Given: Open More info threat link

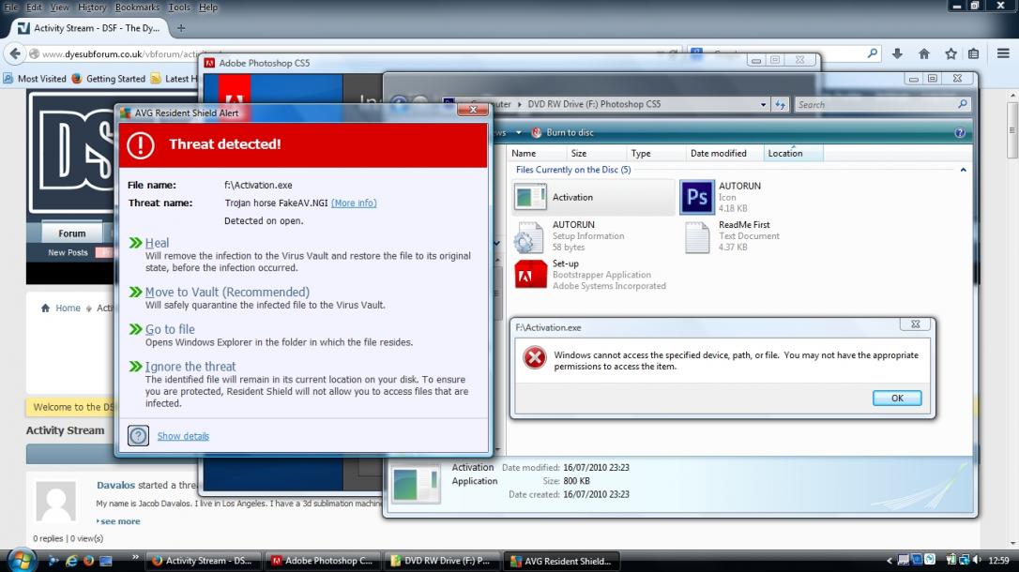Looking at the screenshot, I should tap(354, 203).
